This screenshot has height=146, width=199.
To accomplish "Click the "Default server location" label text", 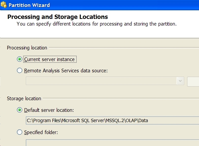I will tap(49, 110).
